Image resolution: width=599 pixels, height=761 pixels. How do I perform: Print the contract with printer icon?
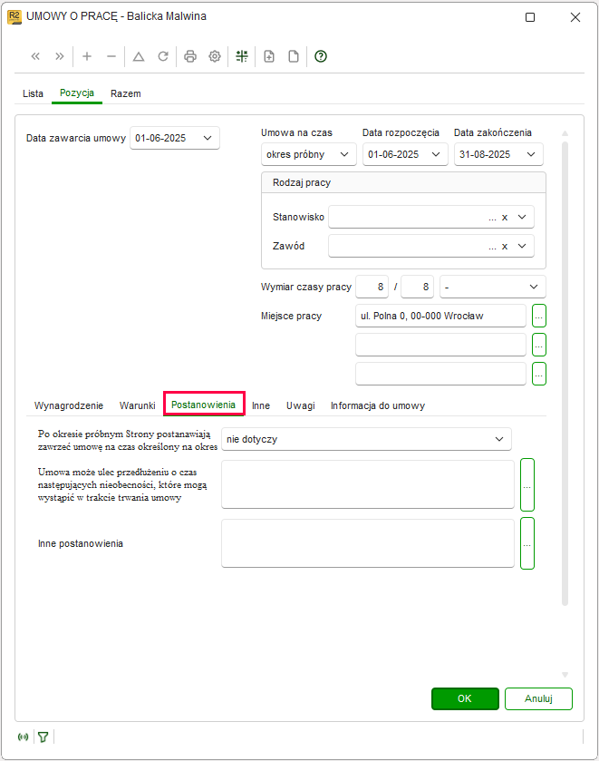tap(190, 56)
